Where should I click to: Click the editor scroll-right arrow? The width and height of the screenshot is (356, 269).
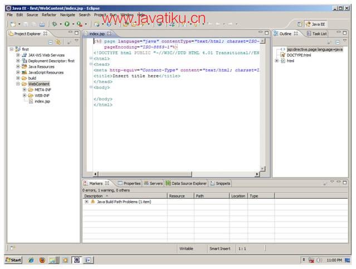tap(257, 174)
